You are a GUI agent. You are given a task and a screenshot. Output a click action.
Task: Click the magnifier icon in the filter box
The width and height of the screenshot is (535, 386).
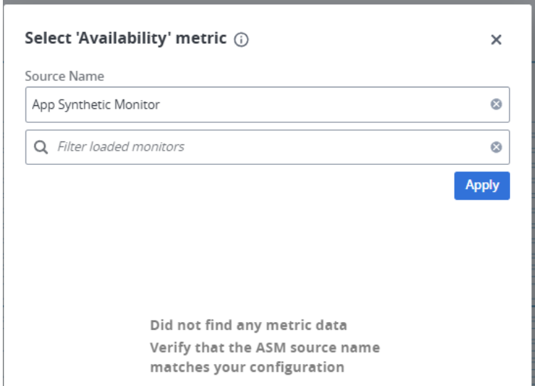41,147
